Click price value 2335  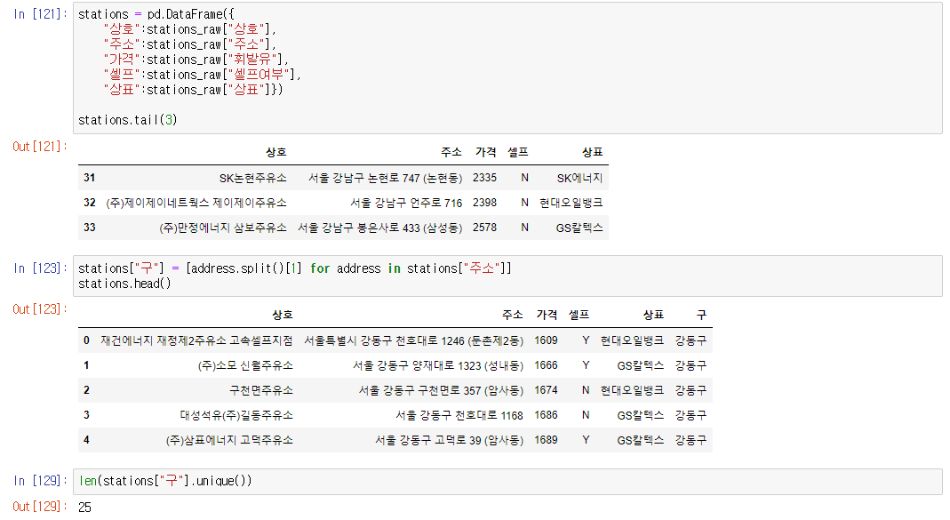[484, 178]
